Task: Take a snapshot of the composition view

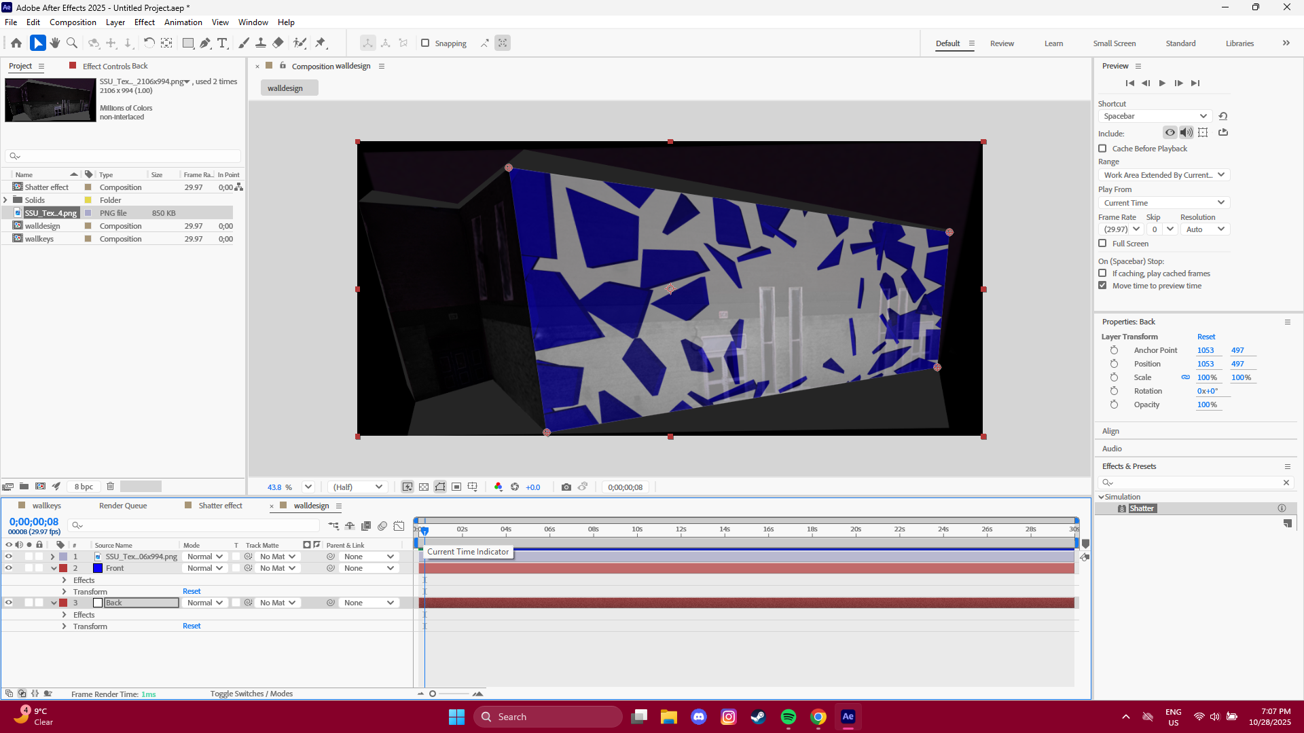Action: point(566,487)
